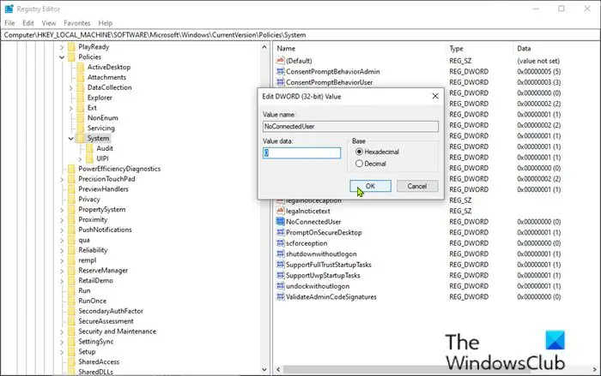The image size is (601, 376).
Task: Click the SupportUwpStartupTasks DWORD icon
Action: (x=280, y=275)
